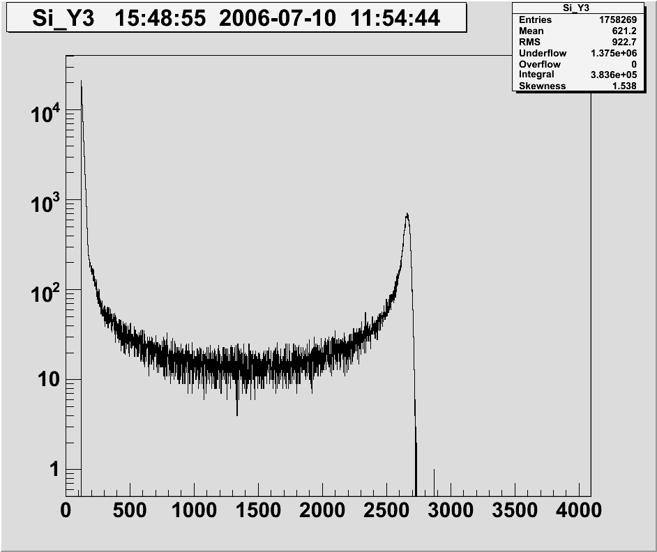The image size is (657, 552).
Task: Click the x-axis label 500
Action: click(x=130, y=511)
